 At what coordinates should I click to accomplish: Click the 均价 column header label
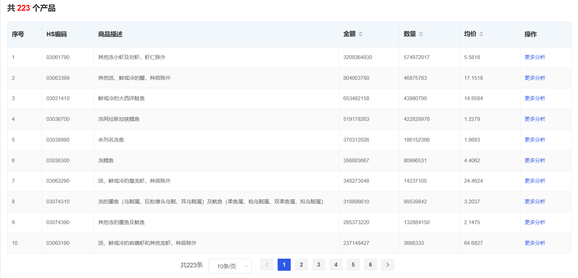tap(470, 34)
